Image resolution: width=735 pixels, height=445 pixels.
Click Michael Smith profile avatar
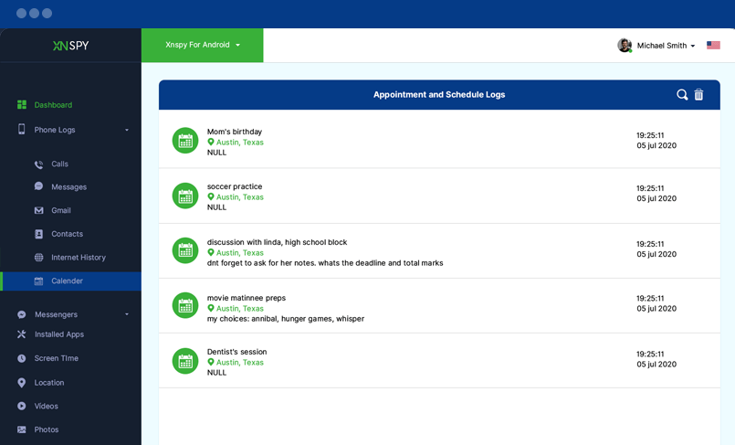point(625,46)
